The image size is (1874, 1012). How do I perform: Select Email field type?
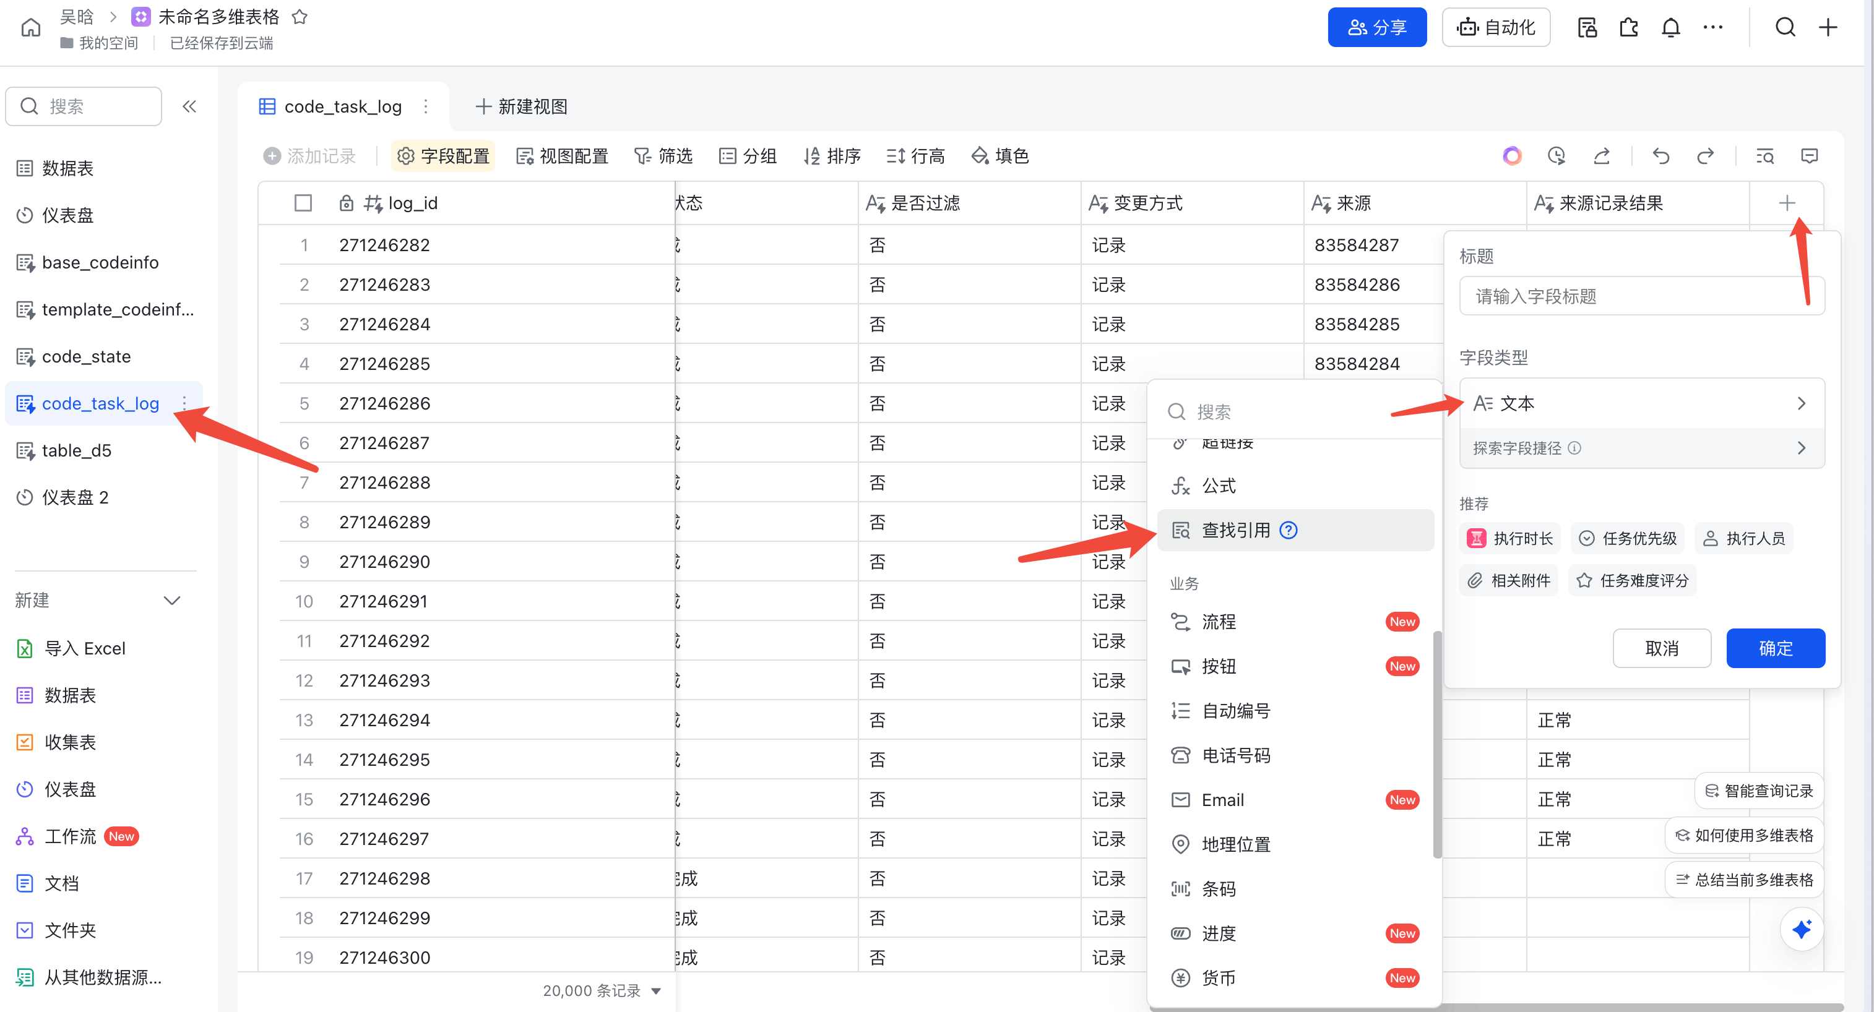(x=1295, y=800)
